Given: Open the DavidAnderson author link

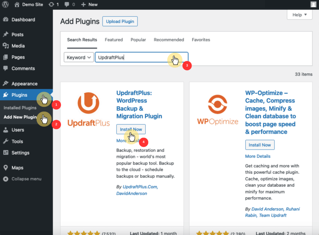Looking at the screenshot, I should click(x=132, y=193).
